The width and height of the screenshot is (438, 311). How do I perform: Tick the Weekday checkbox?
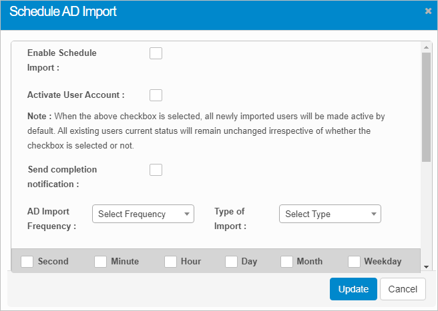(354, 262)
